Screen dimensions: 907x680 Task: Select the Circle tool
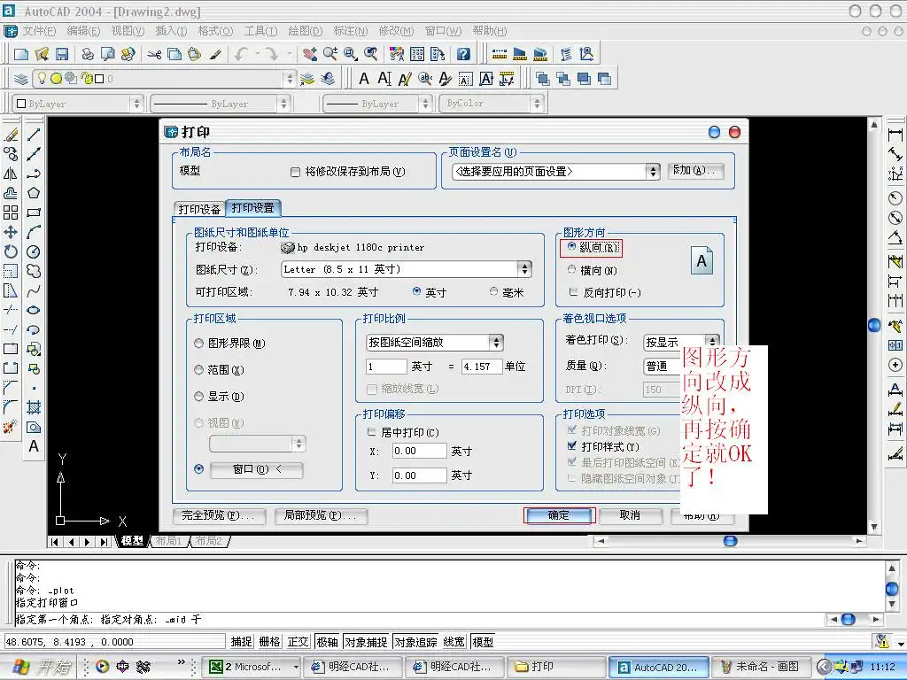(x=34, y=251)
